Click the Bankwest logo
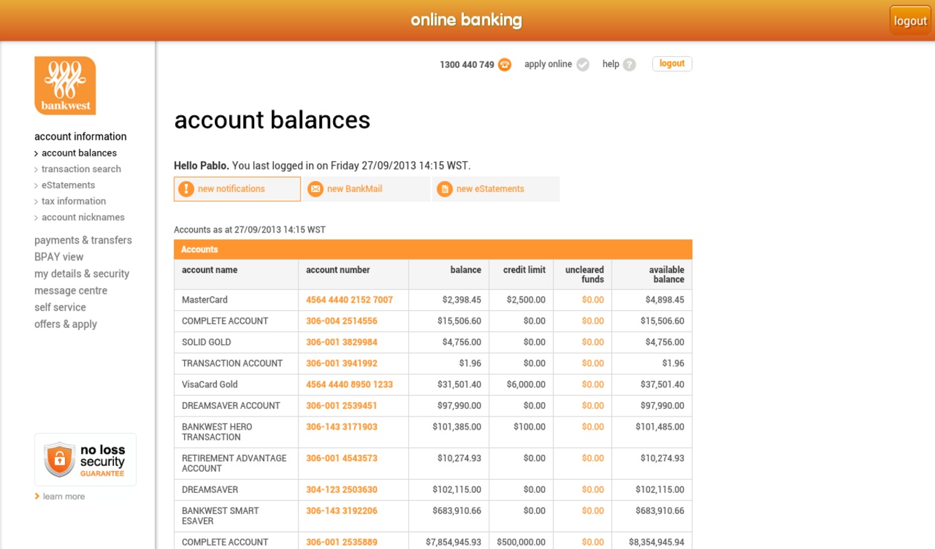This screenshot has height=549, width=935. (65, 85)
